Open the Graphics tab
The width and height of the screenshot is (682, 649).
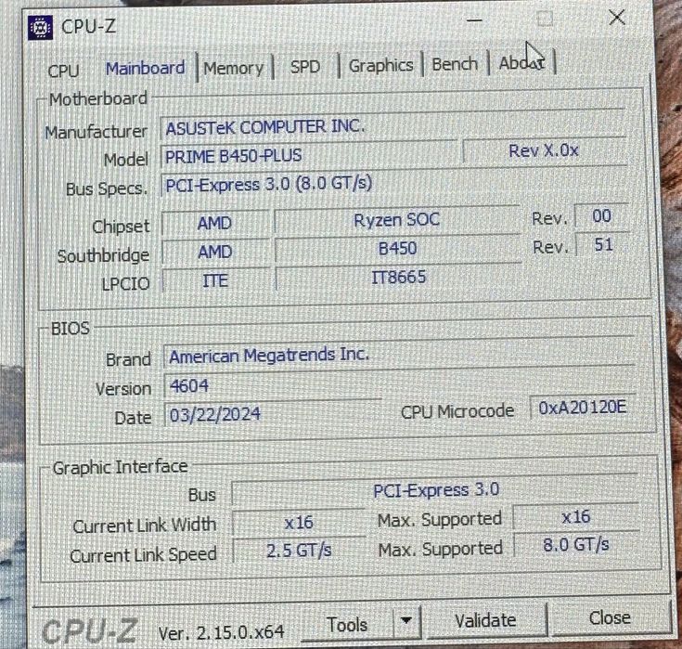[381, 66]
